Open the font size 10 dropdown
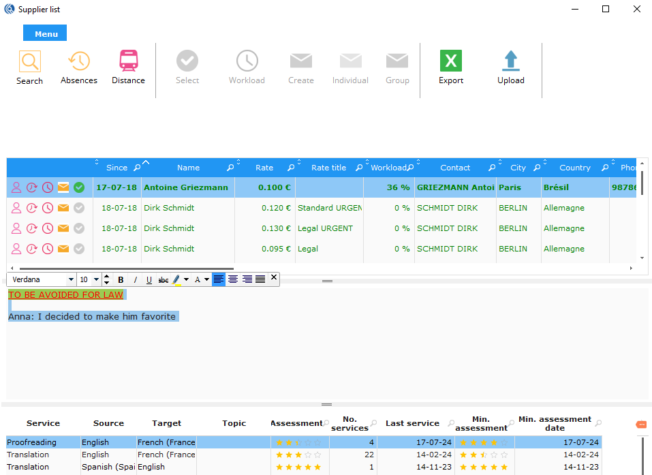The width and height of the screenshot is (652, 475). coord(95,279)
